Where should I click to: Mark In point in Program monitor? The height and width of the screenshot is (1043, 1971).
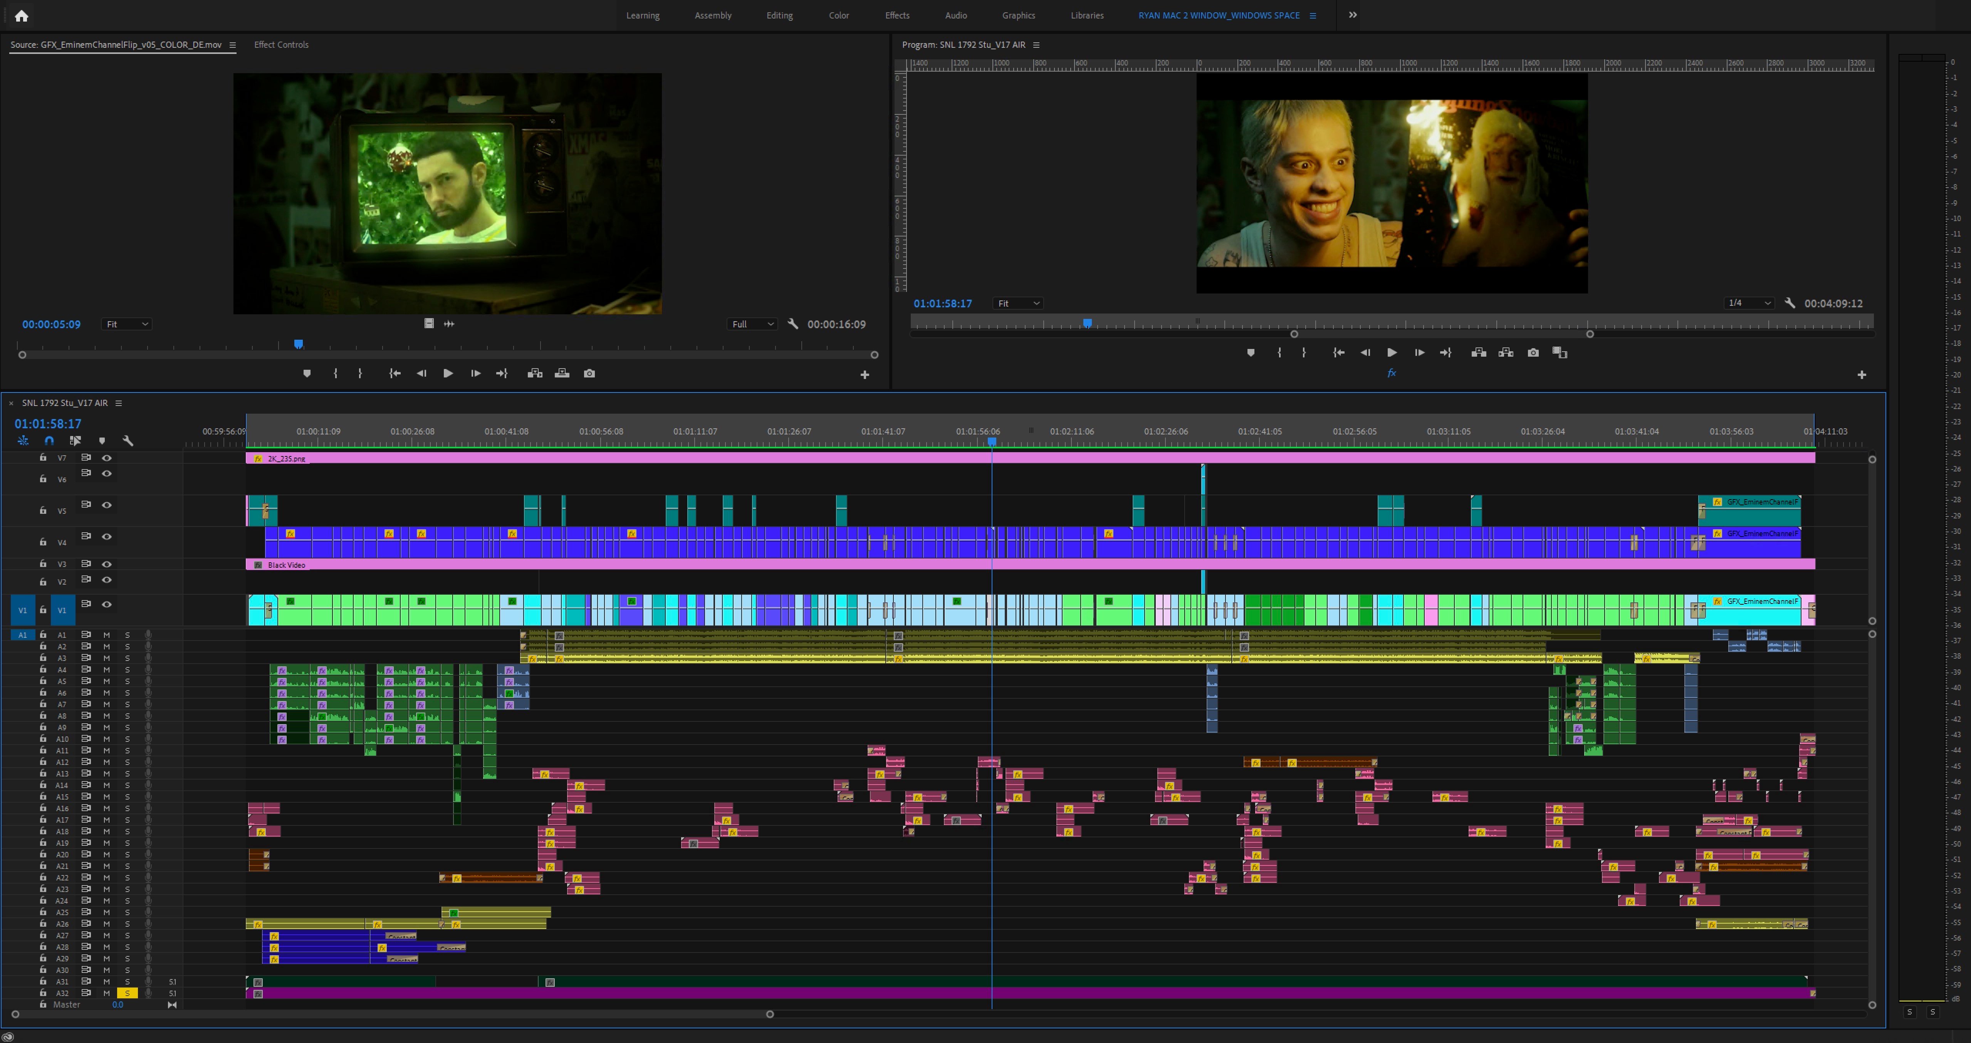tap(1279, 352)
